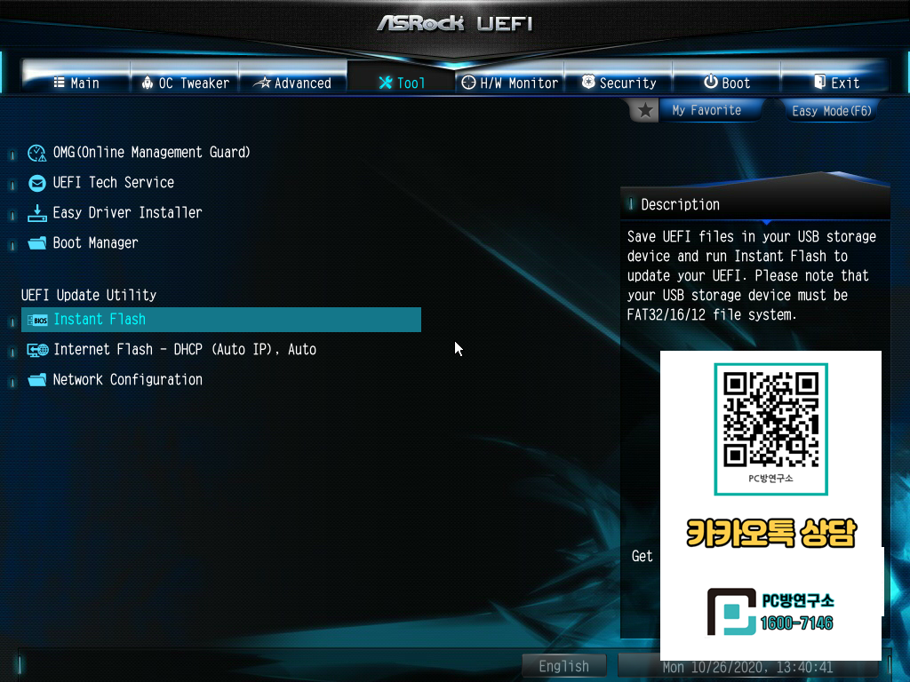Click the English language button
910x682 pixels.
pyautogui.click(x=563, y=666)
